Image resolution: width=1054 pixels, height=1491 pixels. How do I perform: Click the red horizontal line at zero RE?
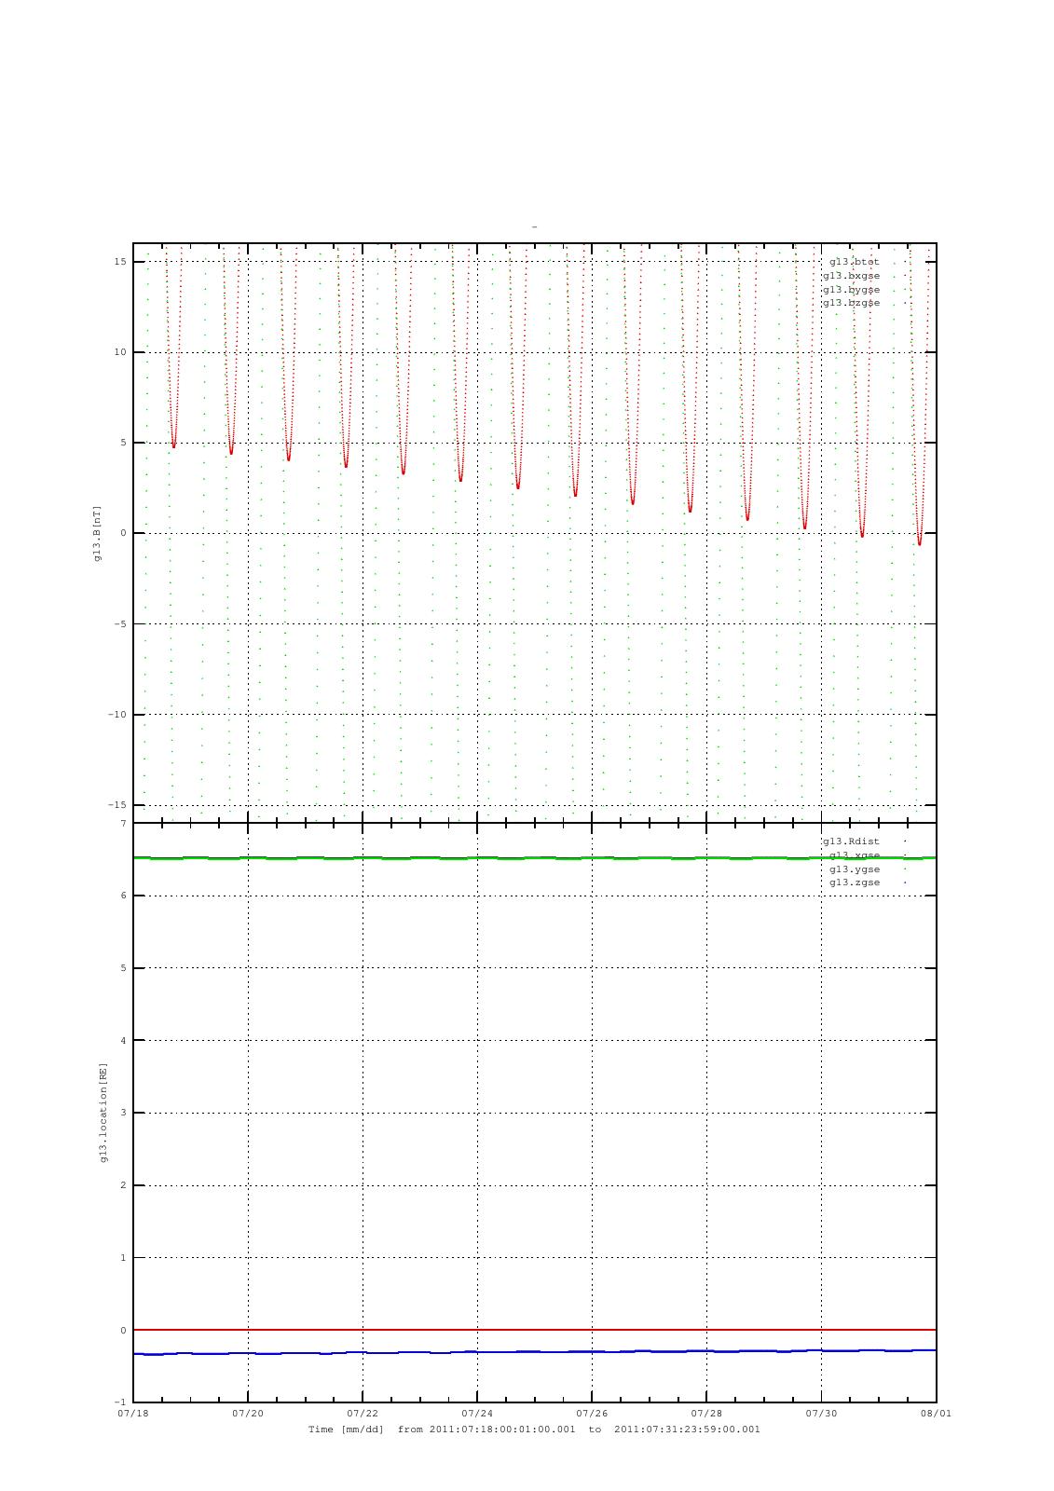pos(535,1330)
